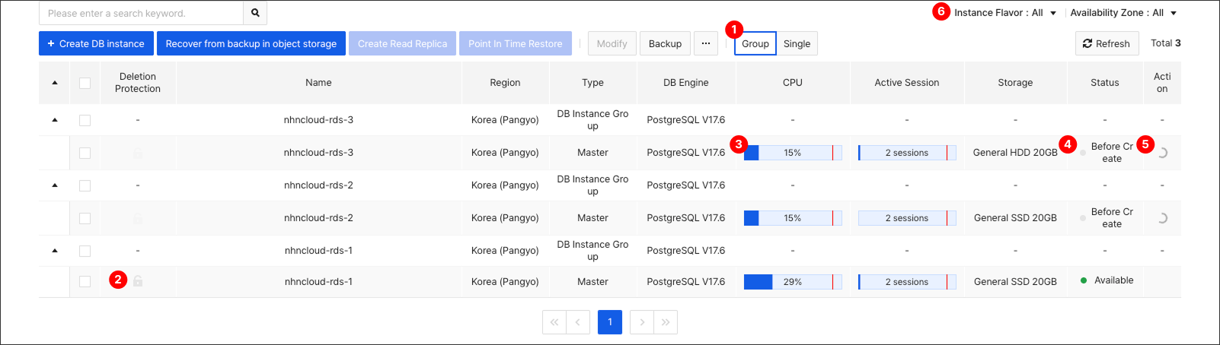
Task: Click the Type column header
Action: click(x=592, y=83)
